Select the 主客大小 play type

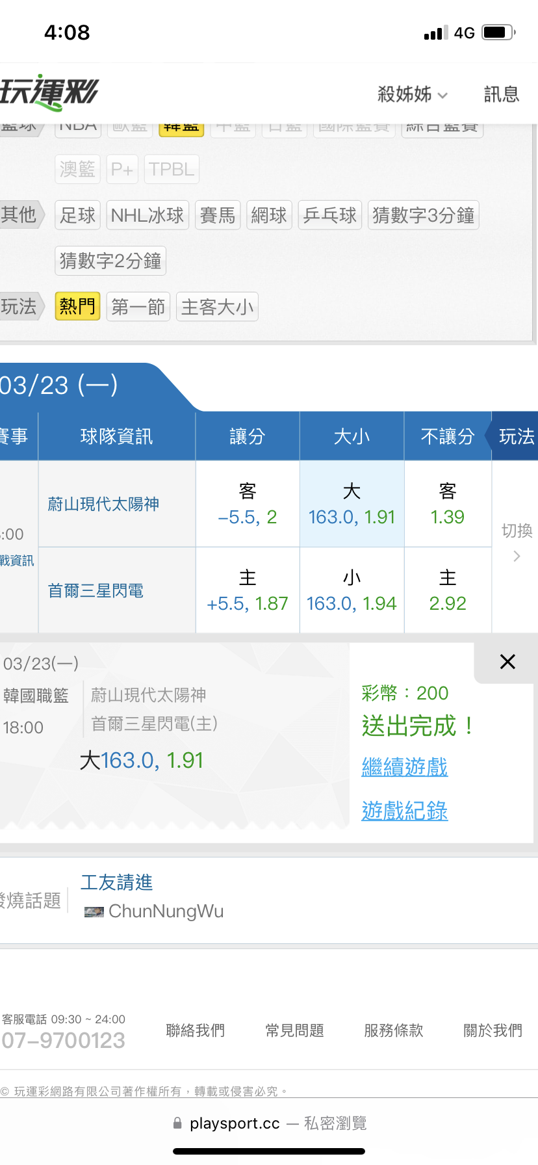click(x=217, y=307)
